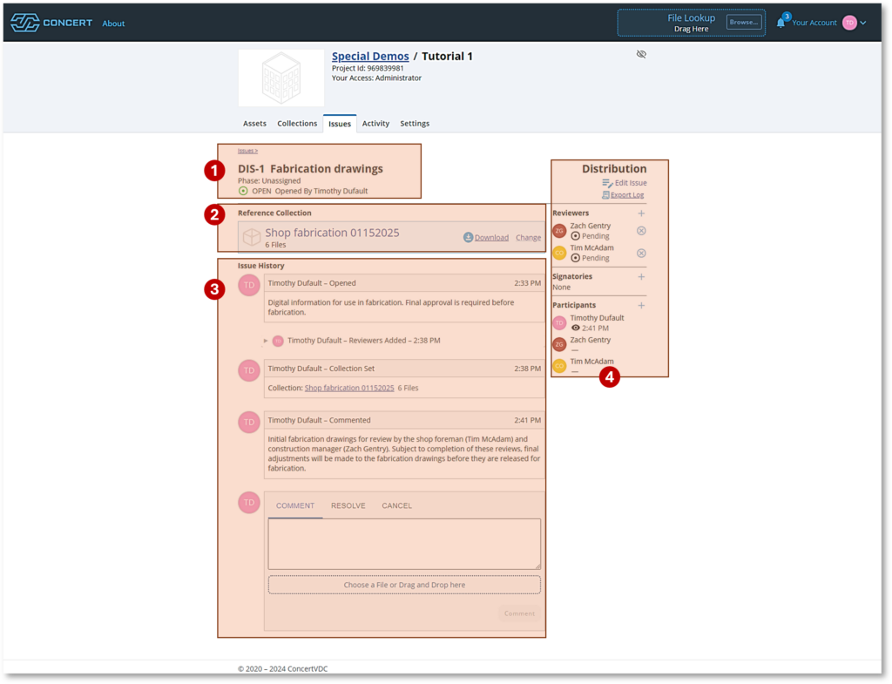
Task: Click the Choose a File drop zone
Action: [x=404, y=585]
